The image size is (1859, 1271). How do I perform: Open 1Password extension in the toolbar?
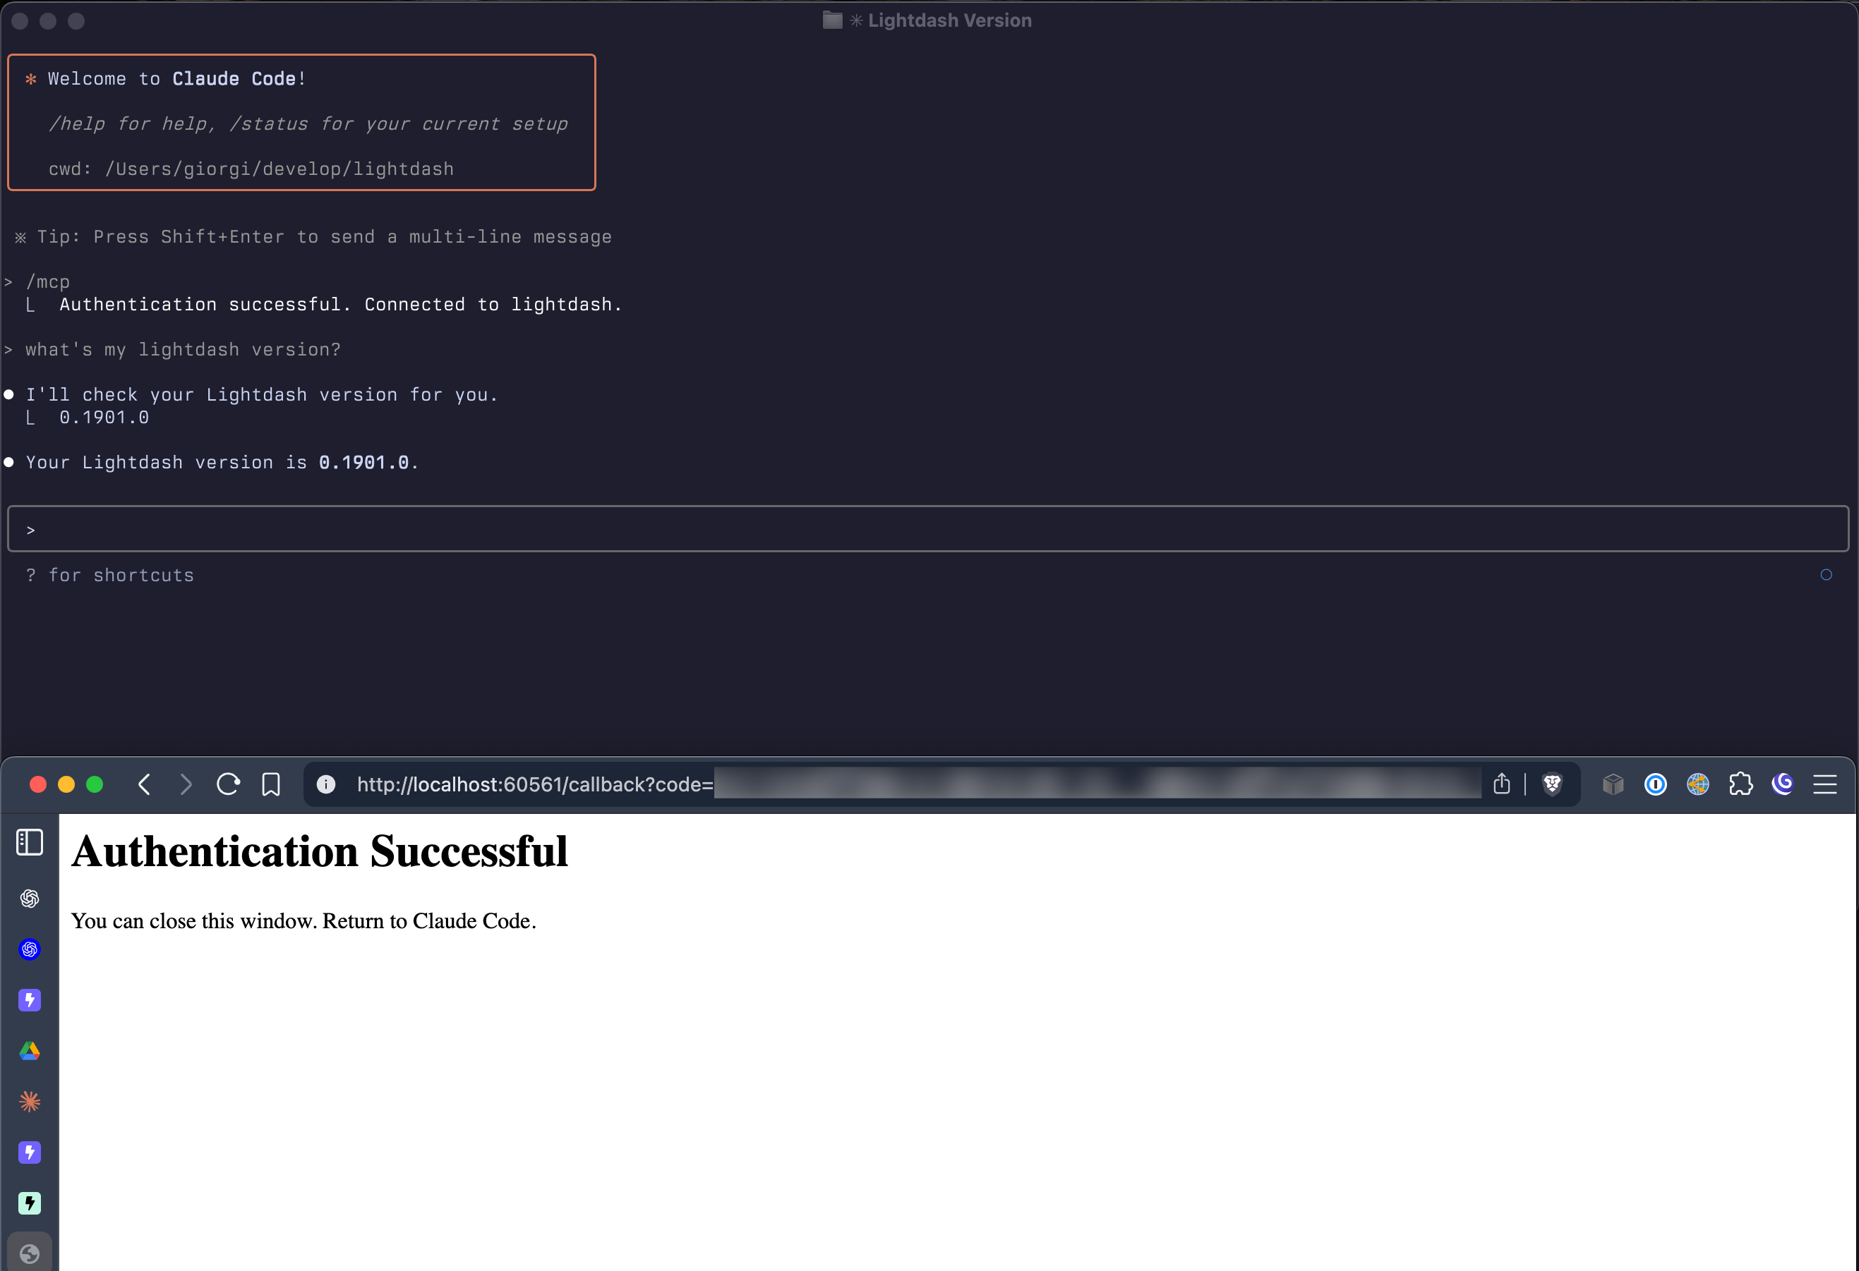tap(1655, 784)
